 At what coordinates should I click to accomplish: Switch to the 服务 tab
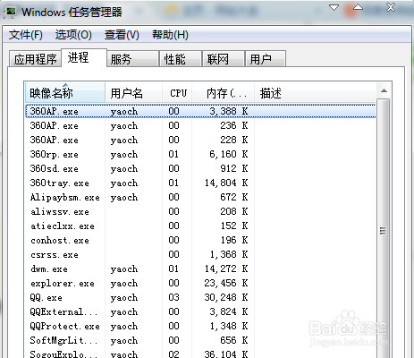coord(132,59)
